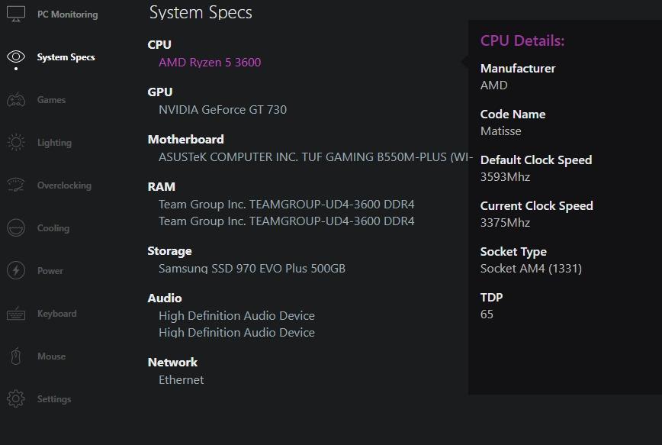Select the ASUSTeK TUF GAMING B550M-PLUS motherboard
The height and width of the screenshot is (445, 662).
coord(316,157)
